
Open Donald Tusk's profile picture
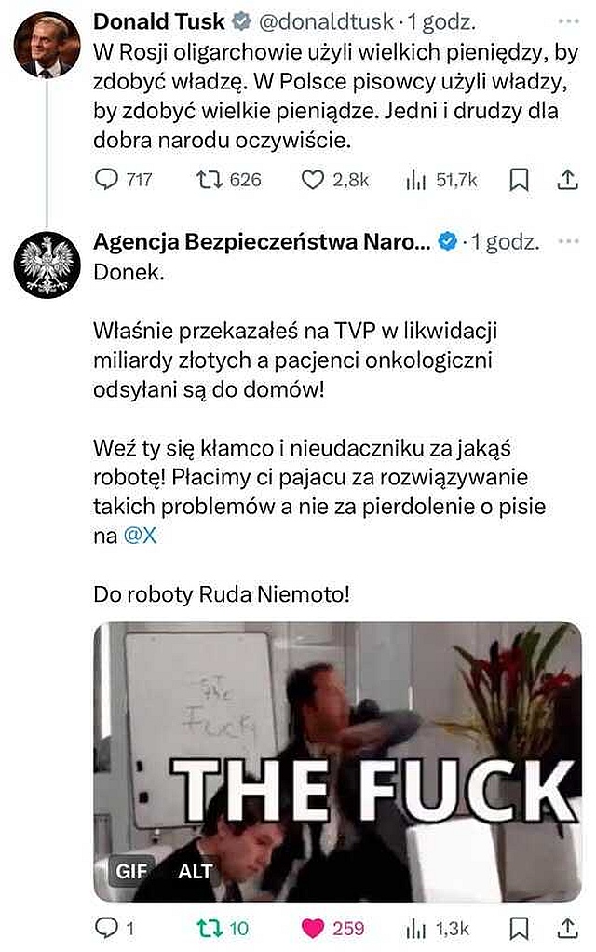pyautogui.click(x=47, y=45)
